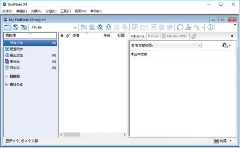This screenshot has height=148, width=240.
Task: Click Import download arrow icon
Action: click(108, 27)
